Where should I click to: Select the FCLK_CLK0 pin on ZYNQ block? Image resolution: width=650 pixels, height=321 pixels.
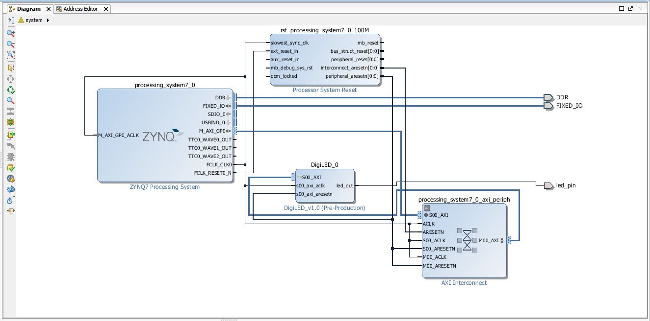click(219, 164)
